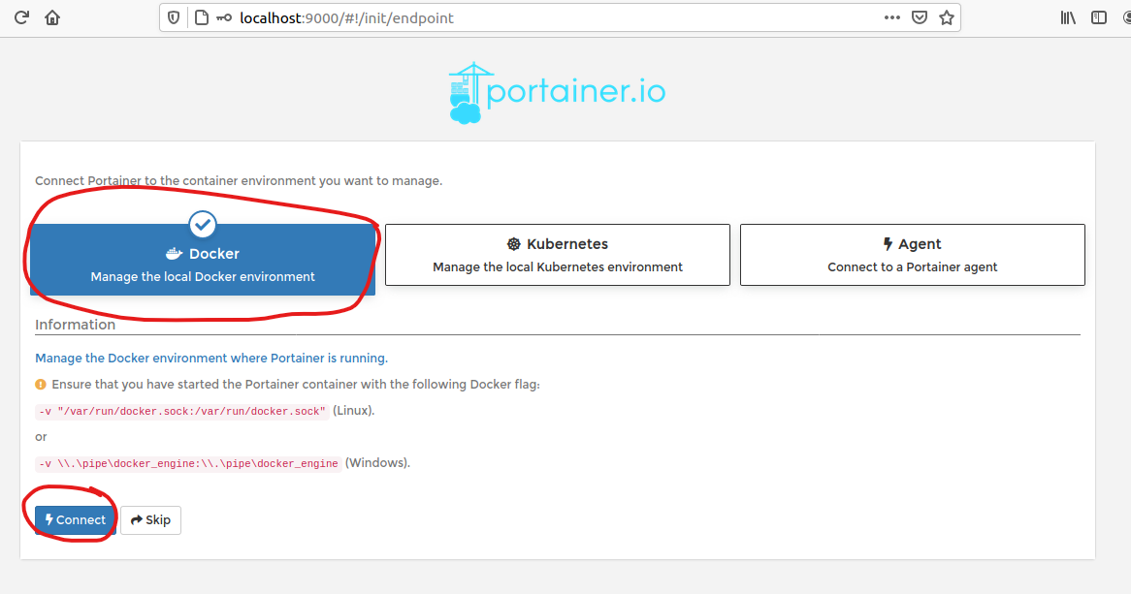Click the 'Information' section heading
The height and width of the screenshot is (594, 1131).
(75, 325)
